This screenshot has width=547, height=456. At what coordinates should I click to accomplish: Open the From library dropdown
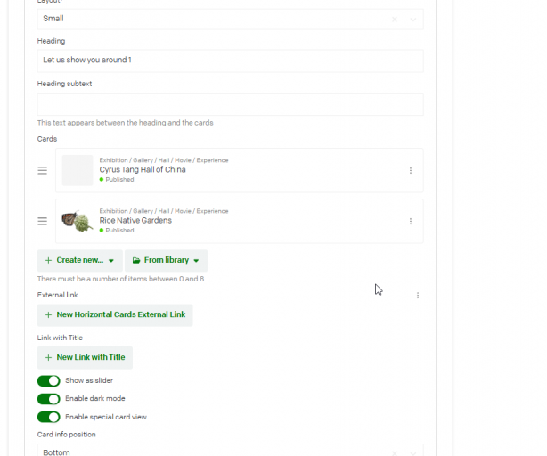pyautogui.click(x=166, y=260)
